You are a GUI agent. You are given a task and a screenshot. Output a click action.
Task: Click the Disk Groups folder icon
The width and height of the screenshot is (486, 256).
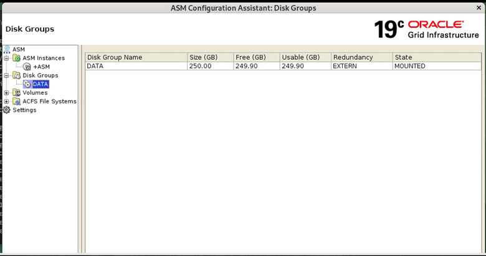point(17,75)
